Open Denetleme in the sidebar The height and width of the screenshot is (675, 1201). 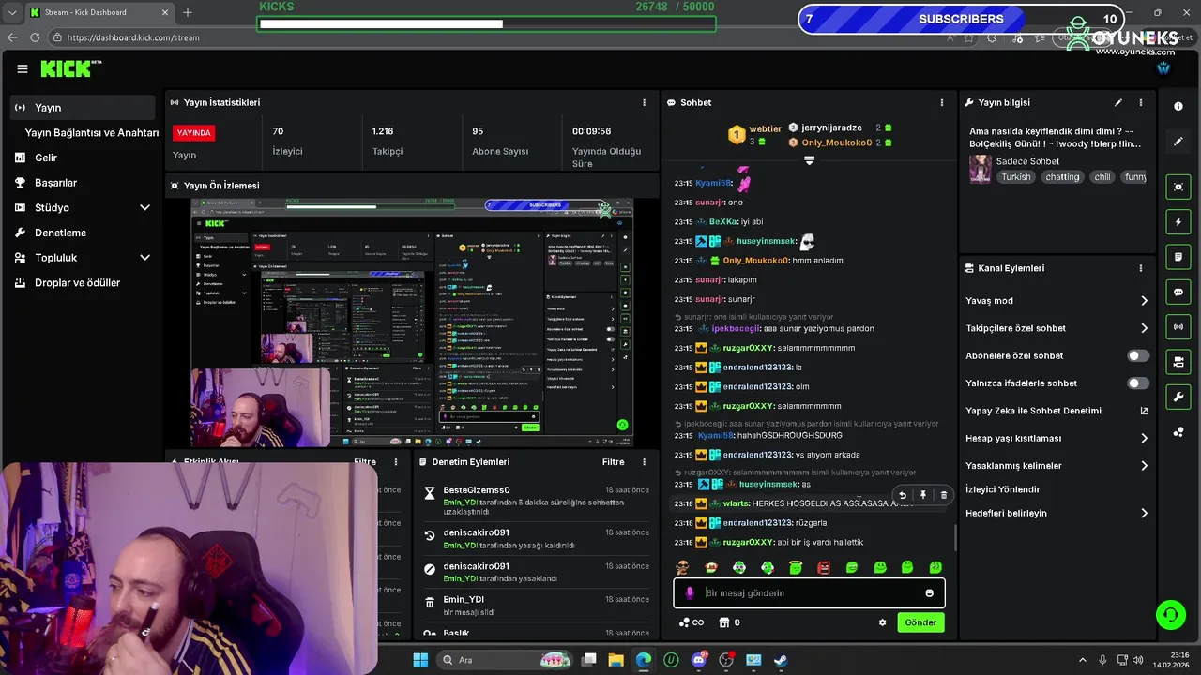pos(60,232)
